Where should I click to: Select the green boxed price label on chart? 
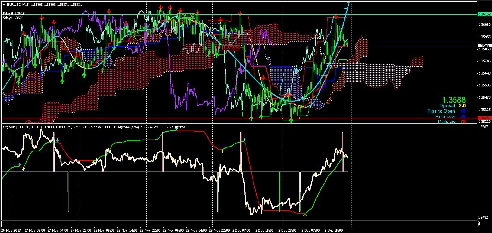186,15
